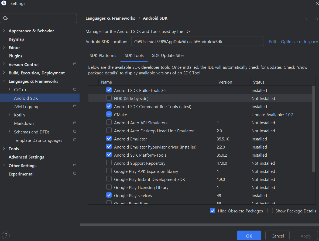This screenshot has width=319, height=241.
Task: Switch to SDK Platforms tab
Action: coord(103,56)
